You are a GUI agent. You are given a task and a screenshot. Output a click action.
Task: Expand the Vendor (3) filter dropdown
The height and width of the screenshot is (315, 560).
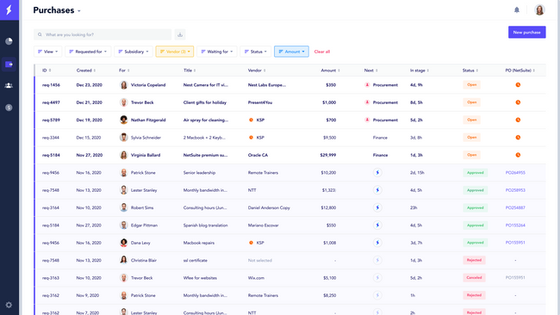pyautogui.click(x=175, y=52)
